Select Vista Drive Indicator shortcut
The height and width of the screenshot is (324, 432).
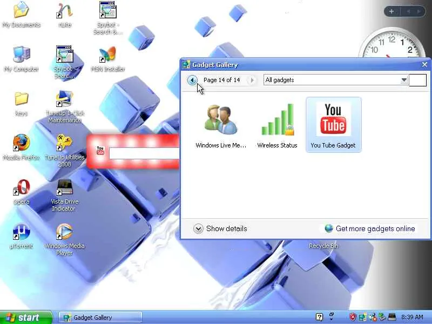click(65, 195)
